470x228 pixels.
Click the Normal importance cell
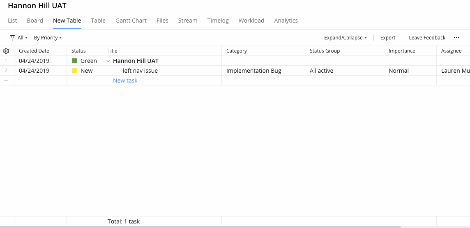click(410, 71)
